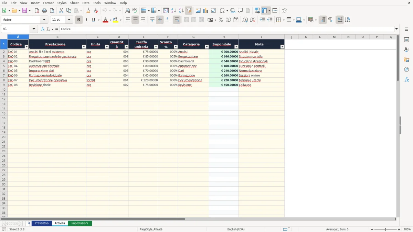Screen dimensions: 413x232
Task: Toggle Underline formatting
Action: (x=93, y=20)
